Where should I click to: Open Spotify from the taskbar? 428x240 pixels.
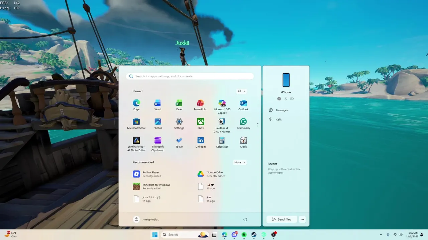[x=244, y=235]
